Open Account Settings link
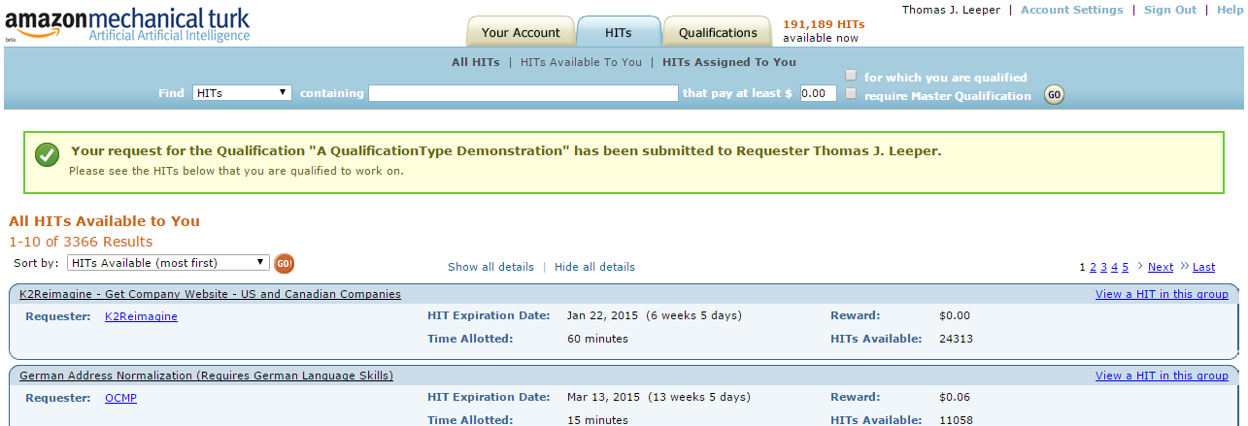Image resolution: width=1248 pixels, height=426 pixels. pos(1072,10)
